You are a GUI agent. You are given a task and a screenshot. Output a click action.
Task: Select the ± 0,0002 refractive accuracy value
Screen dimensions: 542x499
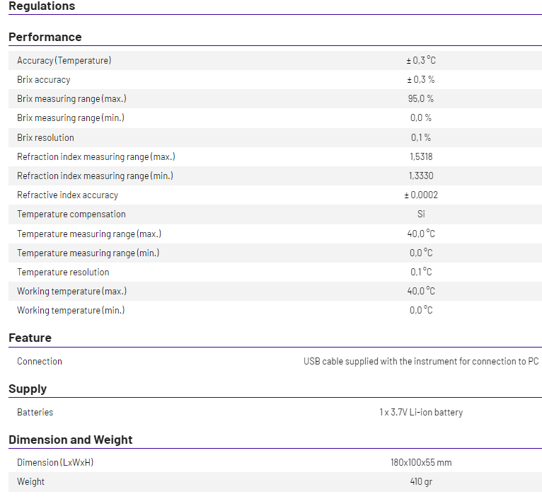(x=421, y=195)
